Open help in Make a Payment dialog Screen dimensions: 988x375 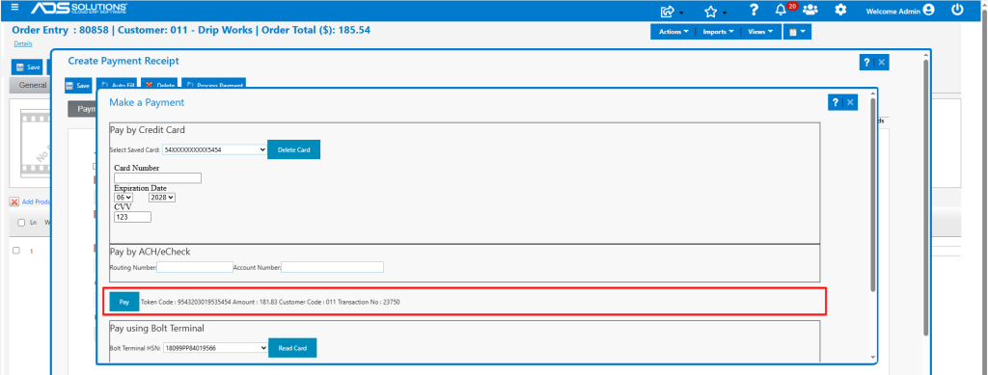click(x=835, y=102)
